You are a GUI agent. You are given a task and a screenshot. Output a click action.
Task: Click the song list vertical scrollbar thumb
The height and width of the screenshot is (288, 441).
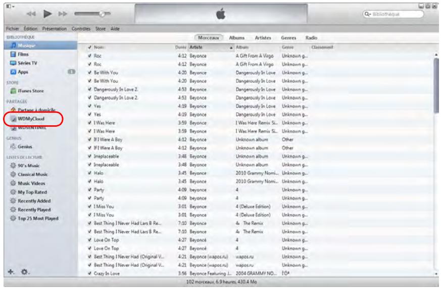coord(436,86)
